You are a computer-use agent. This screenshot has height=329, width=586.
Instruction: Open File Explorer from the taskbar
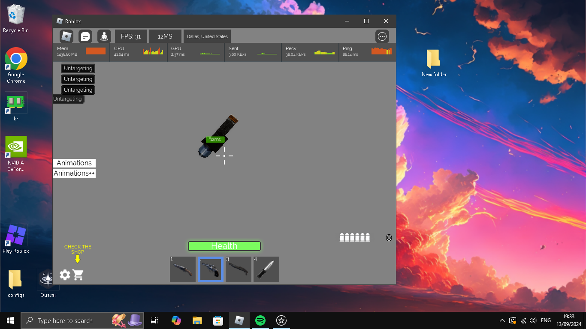coord(197,320)
